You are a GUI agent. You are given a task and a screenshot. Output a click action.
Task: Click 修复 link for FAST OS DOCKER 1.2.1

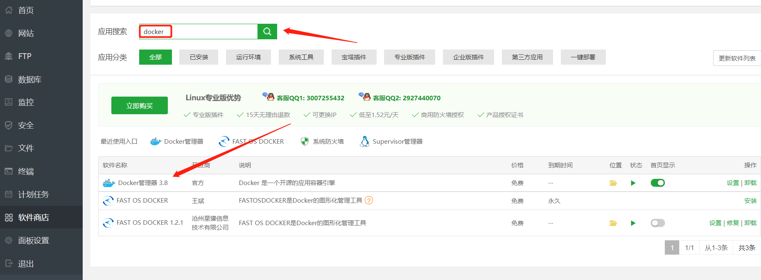tap(733, 223)
